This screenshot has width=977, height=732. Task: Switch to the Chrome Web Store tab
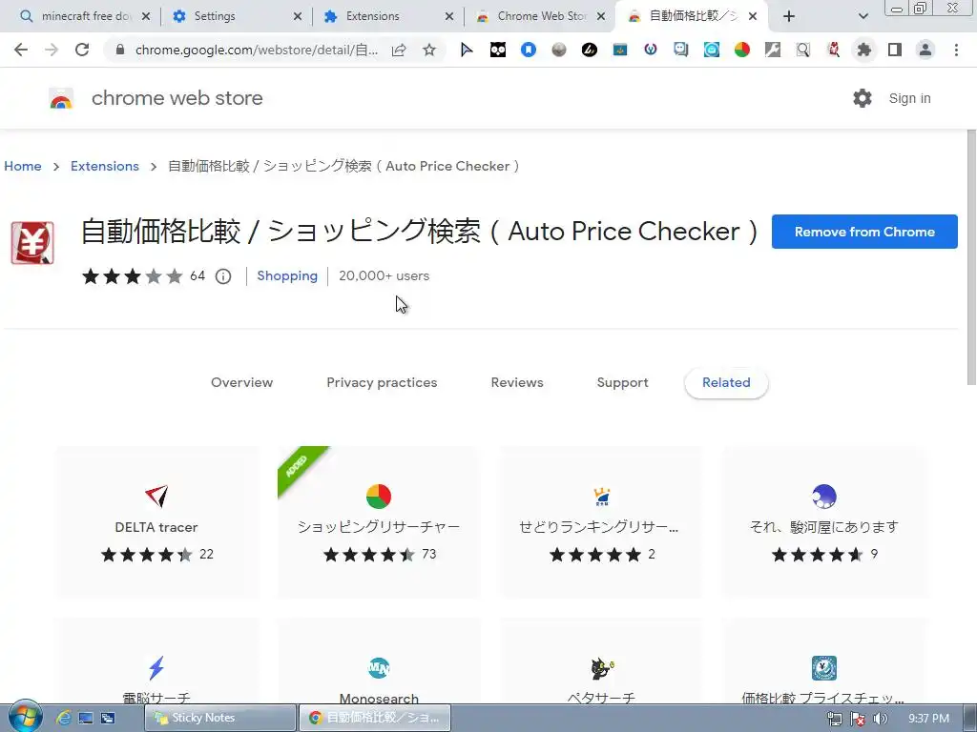[542, 16]
